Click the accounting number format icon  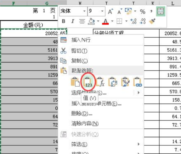point(128,11)
